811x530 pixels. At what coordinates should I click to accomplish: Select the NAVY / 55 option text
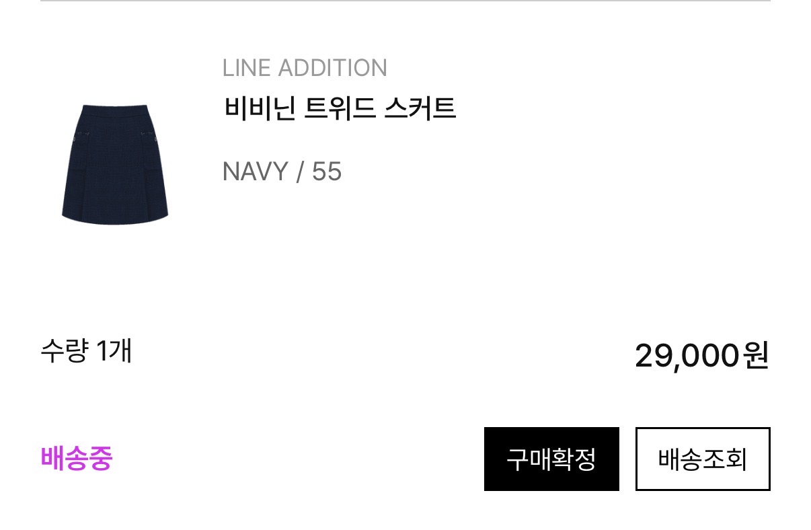282,172
